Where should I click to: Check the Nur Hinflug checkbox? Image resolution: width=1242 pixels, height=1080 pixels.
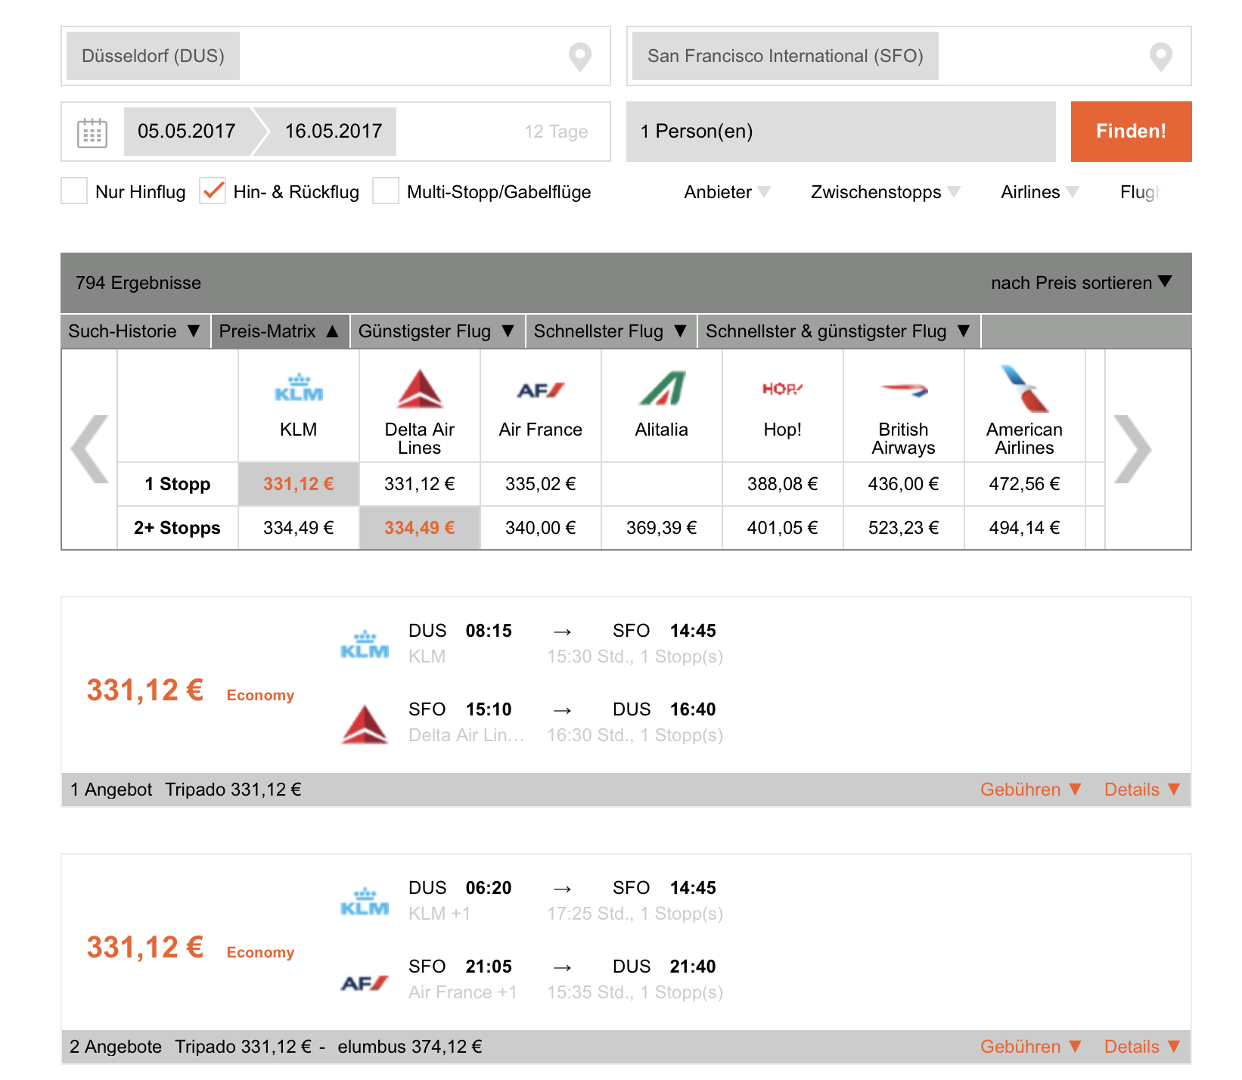point(74,191)
